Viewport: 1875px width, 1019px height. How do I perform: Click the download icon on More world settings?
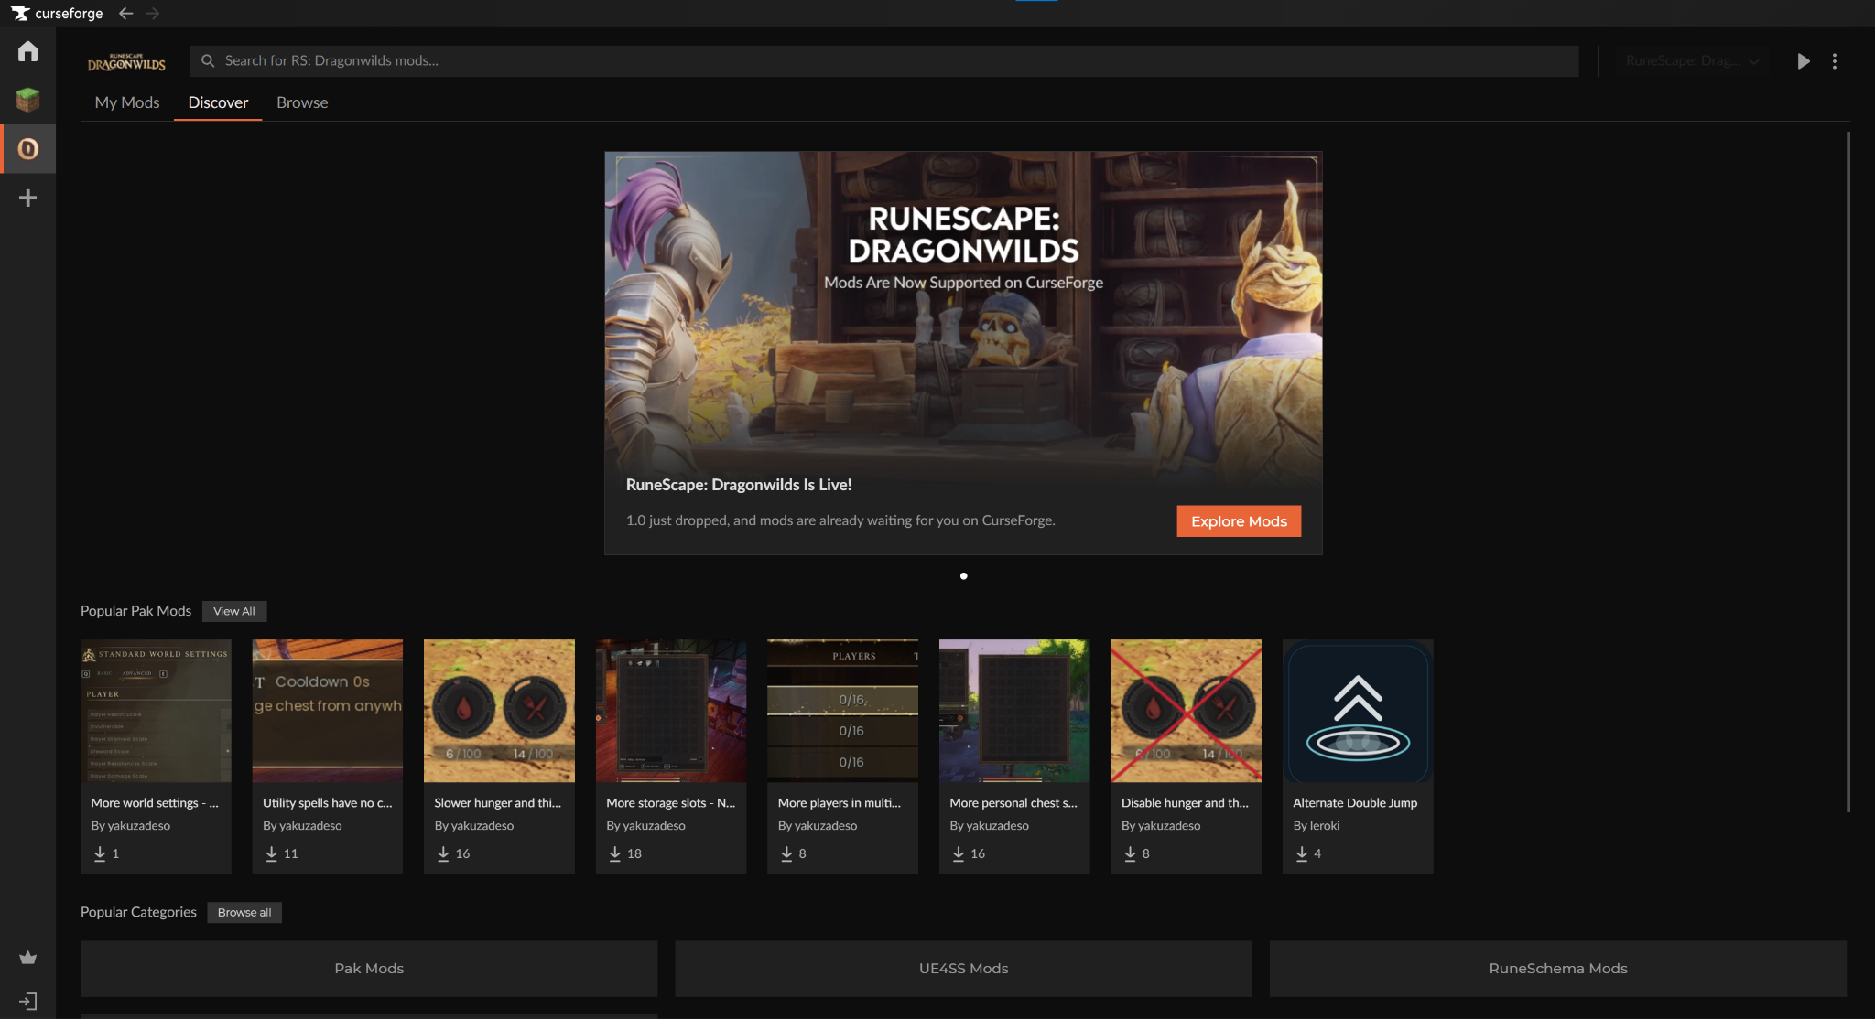point(100,853)
